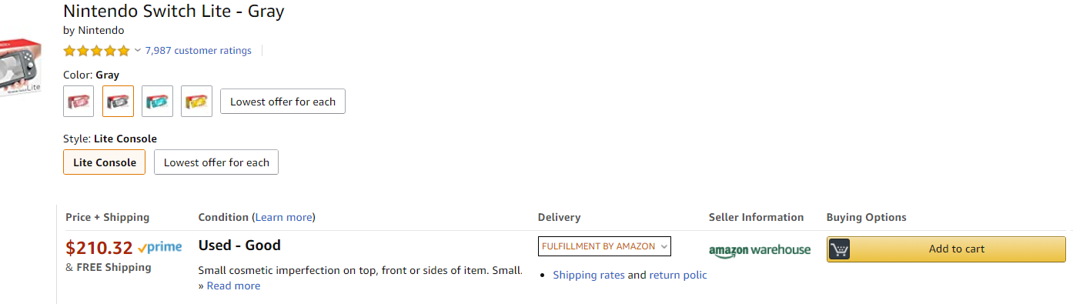Click Lowest offer for each style button
The image size is (1073, 304).
pos(216,162)
